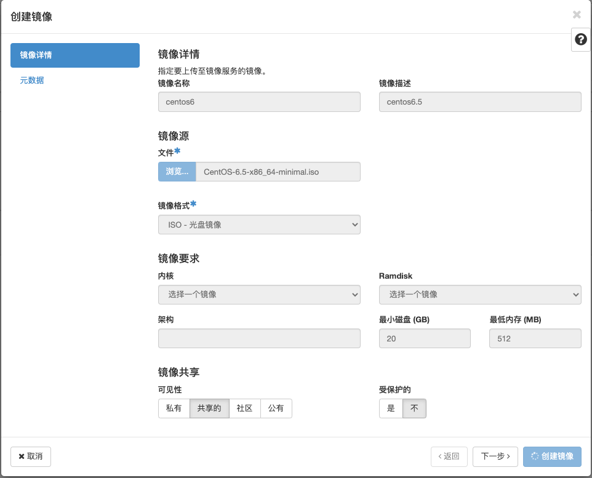The image size is (592, 478).
Task: Close the Create Image dialog with the X
Action: click(577, 15)
